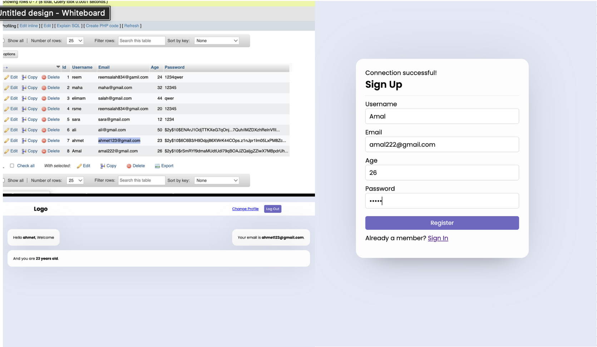Toggle the bottom Show all checkbox

(x=4, y=181)
